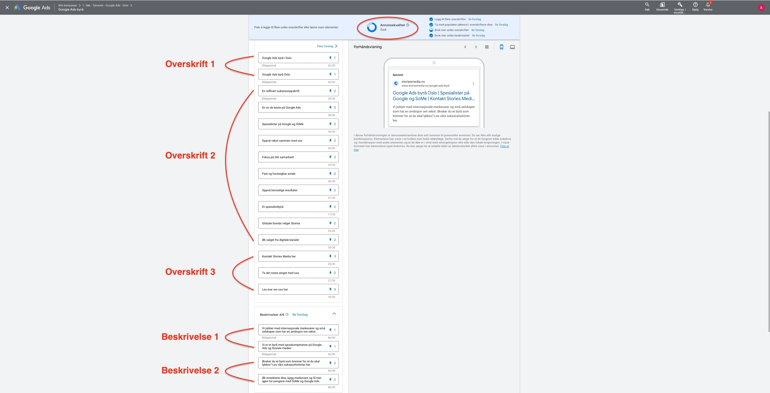The width and height of the screenshot is (770, 393).
Task: Toggle pin on 'Google Ads byrå i Oslo' headline
Action: [x=330, y=58]
